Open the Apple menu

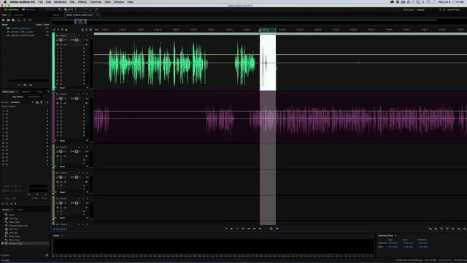click(5, 1)
